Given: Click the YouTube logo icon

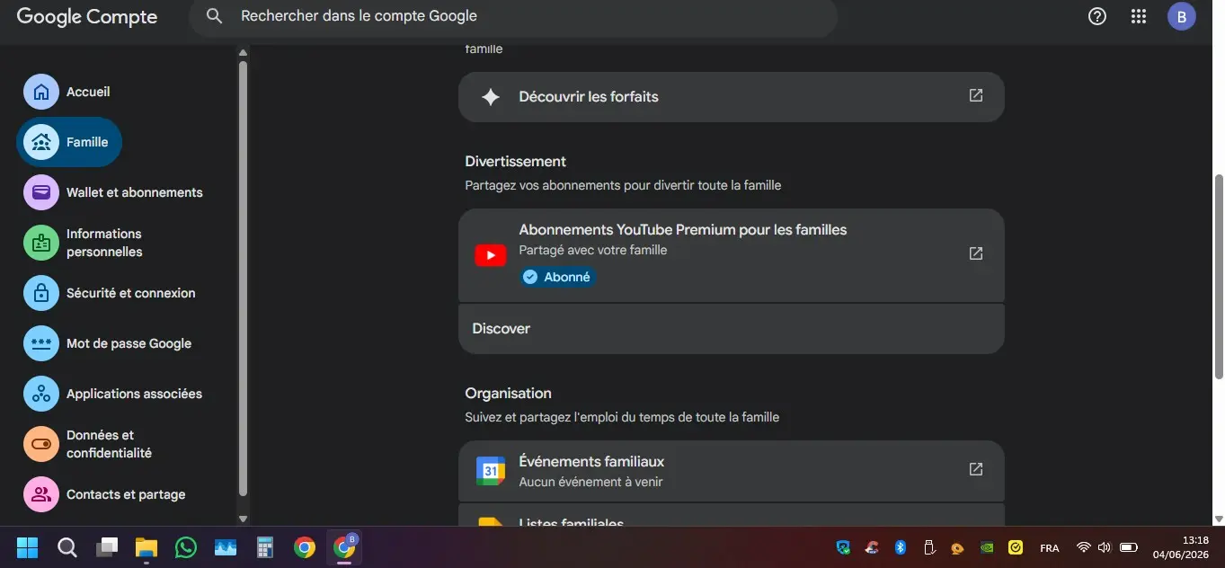Looking at the screenshot, I should tap(490, 255).
